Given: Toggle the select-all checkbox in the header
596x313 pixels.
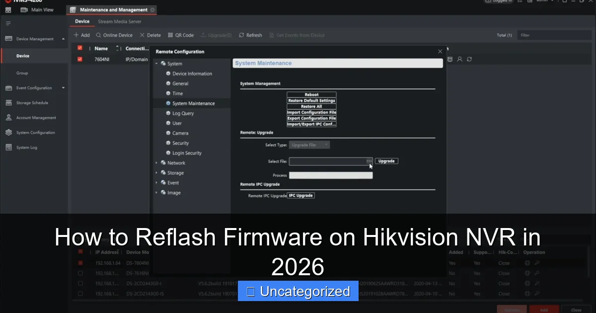Looking at the screenshot, I should pyautogui.click(x=80, y=48).
